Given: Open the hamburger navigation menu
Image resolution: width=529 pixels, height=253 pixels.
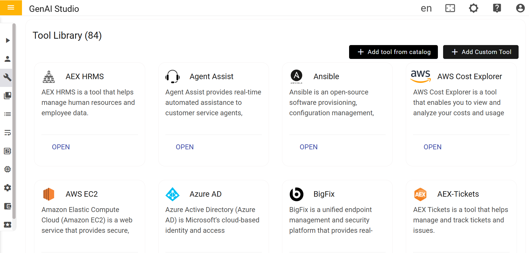Looking at the screenshot, I should click(11, 8).
